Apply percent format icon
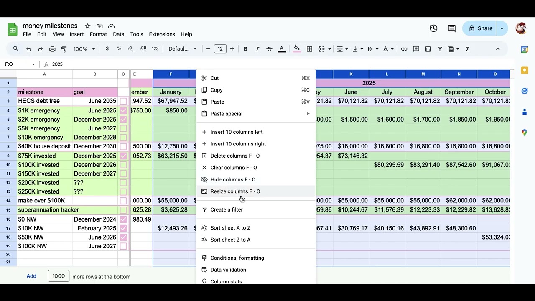 (x=119, y=49)
